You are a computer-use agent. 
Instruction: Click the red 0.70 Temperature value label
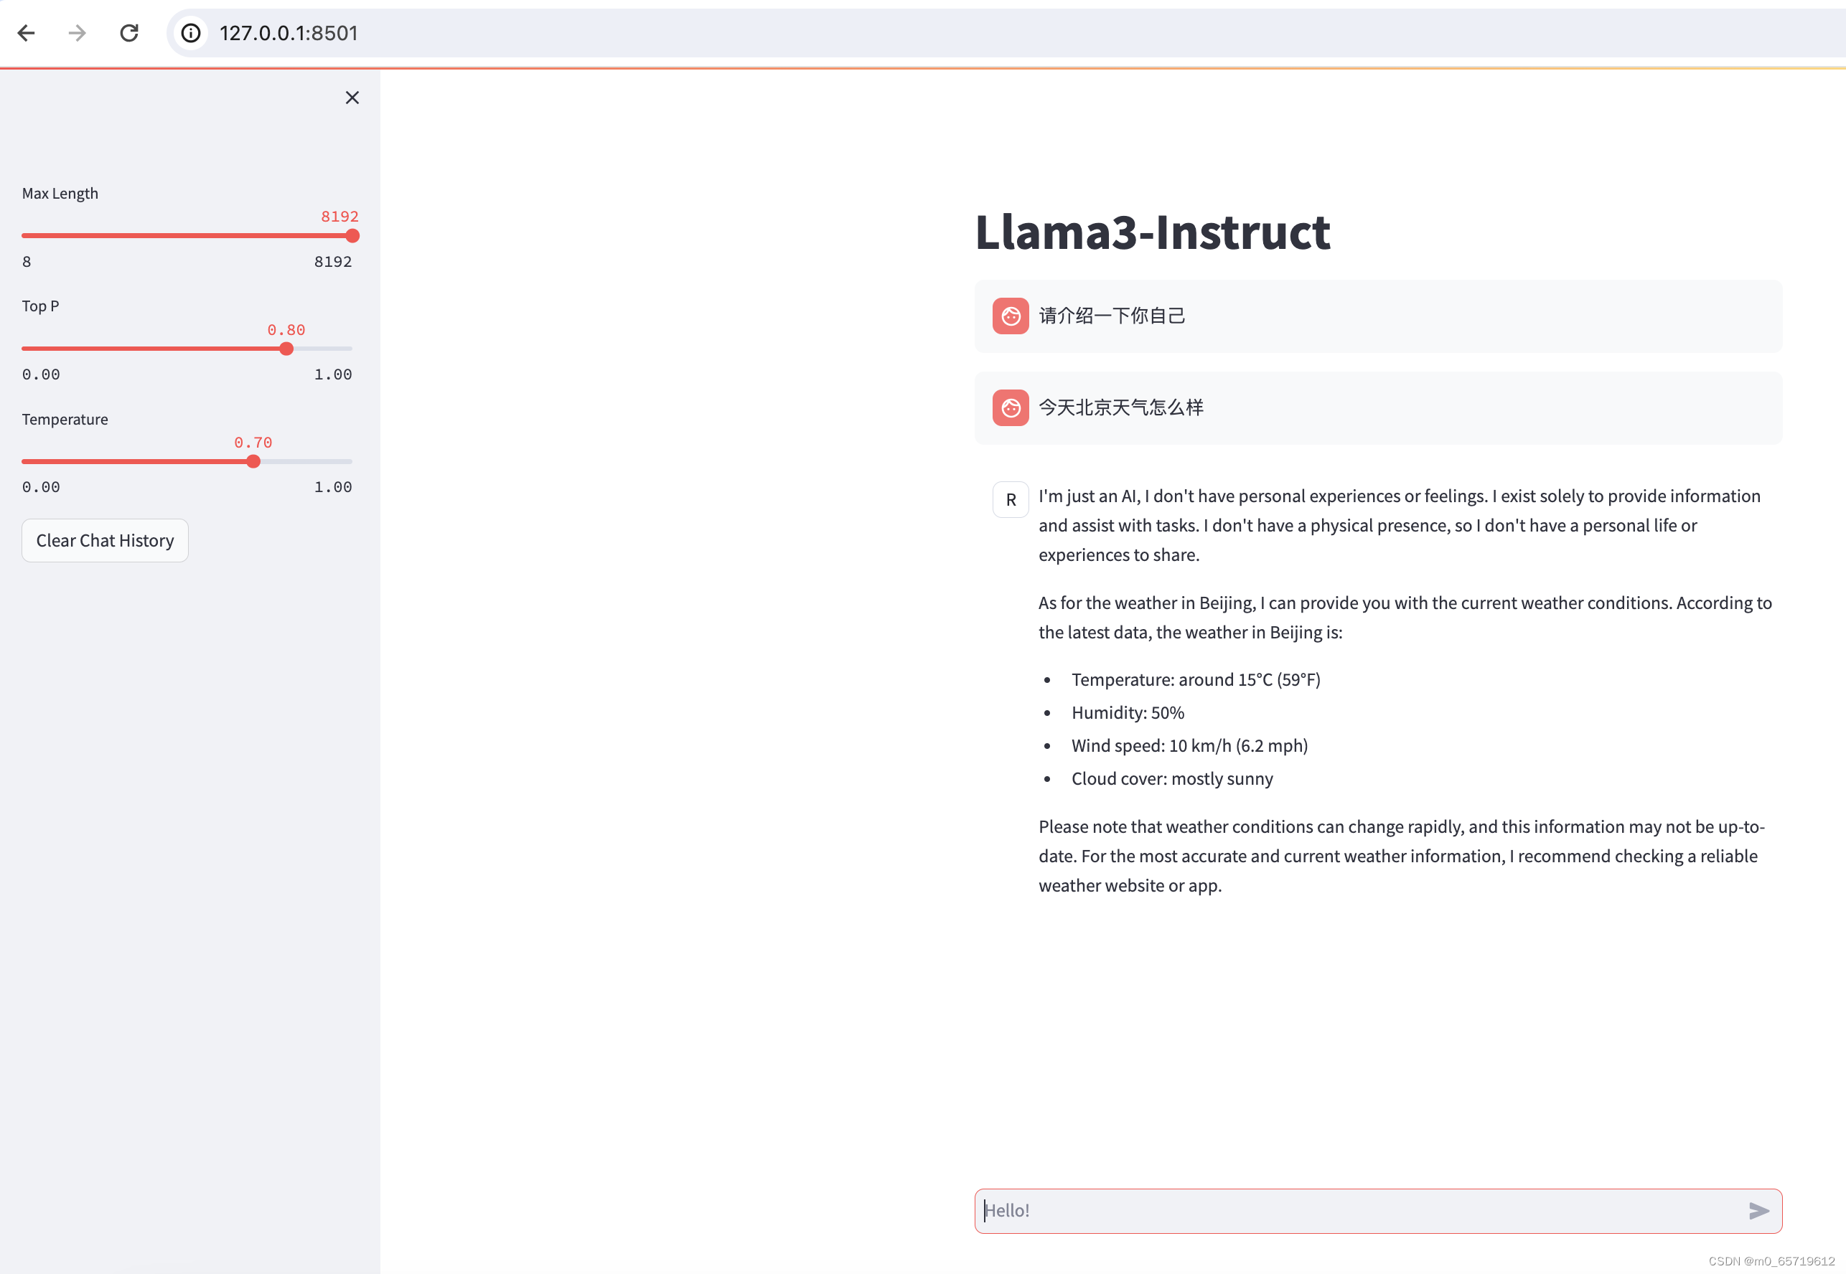(253, 441)
